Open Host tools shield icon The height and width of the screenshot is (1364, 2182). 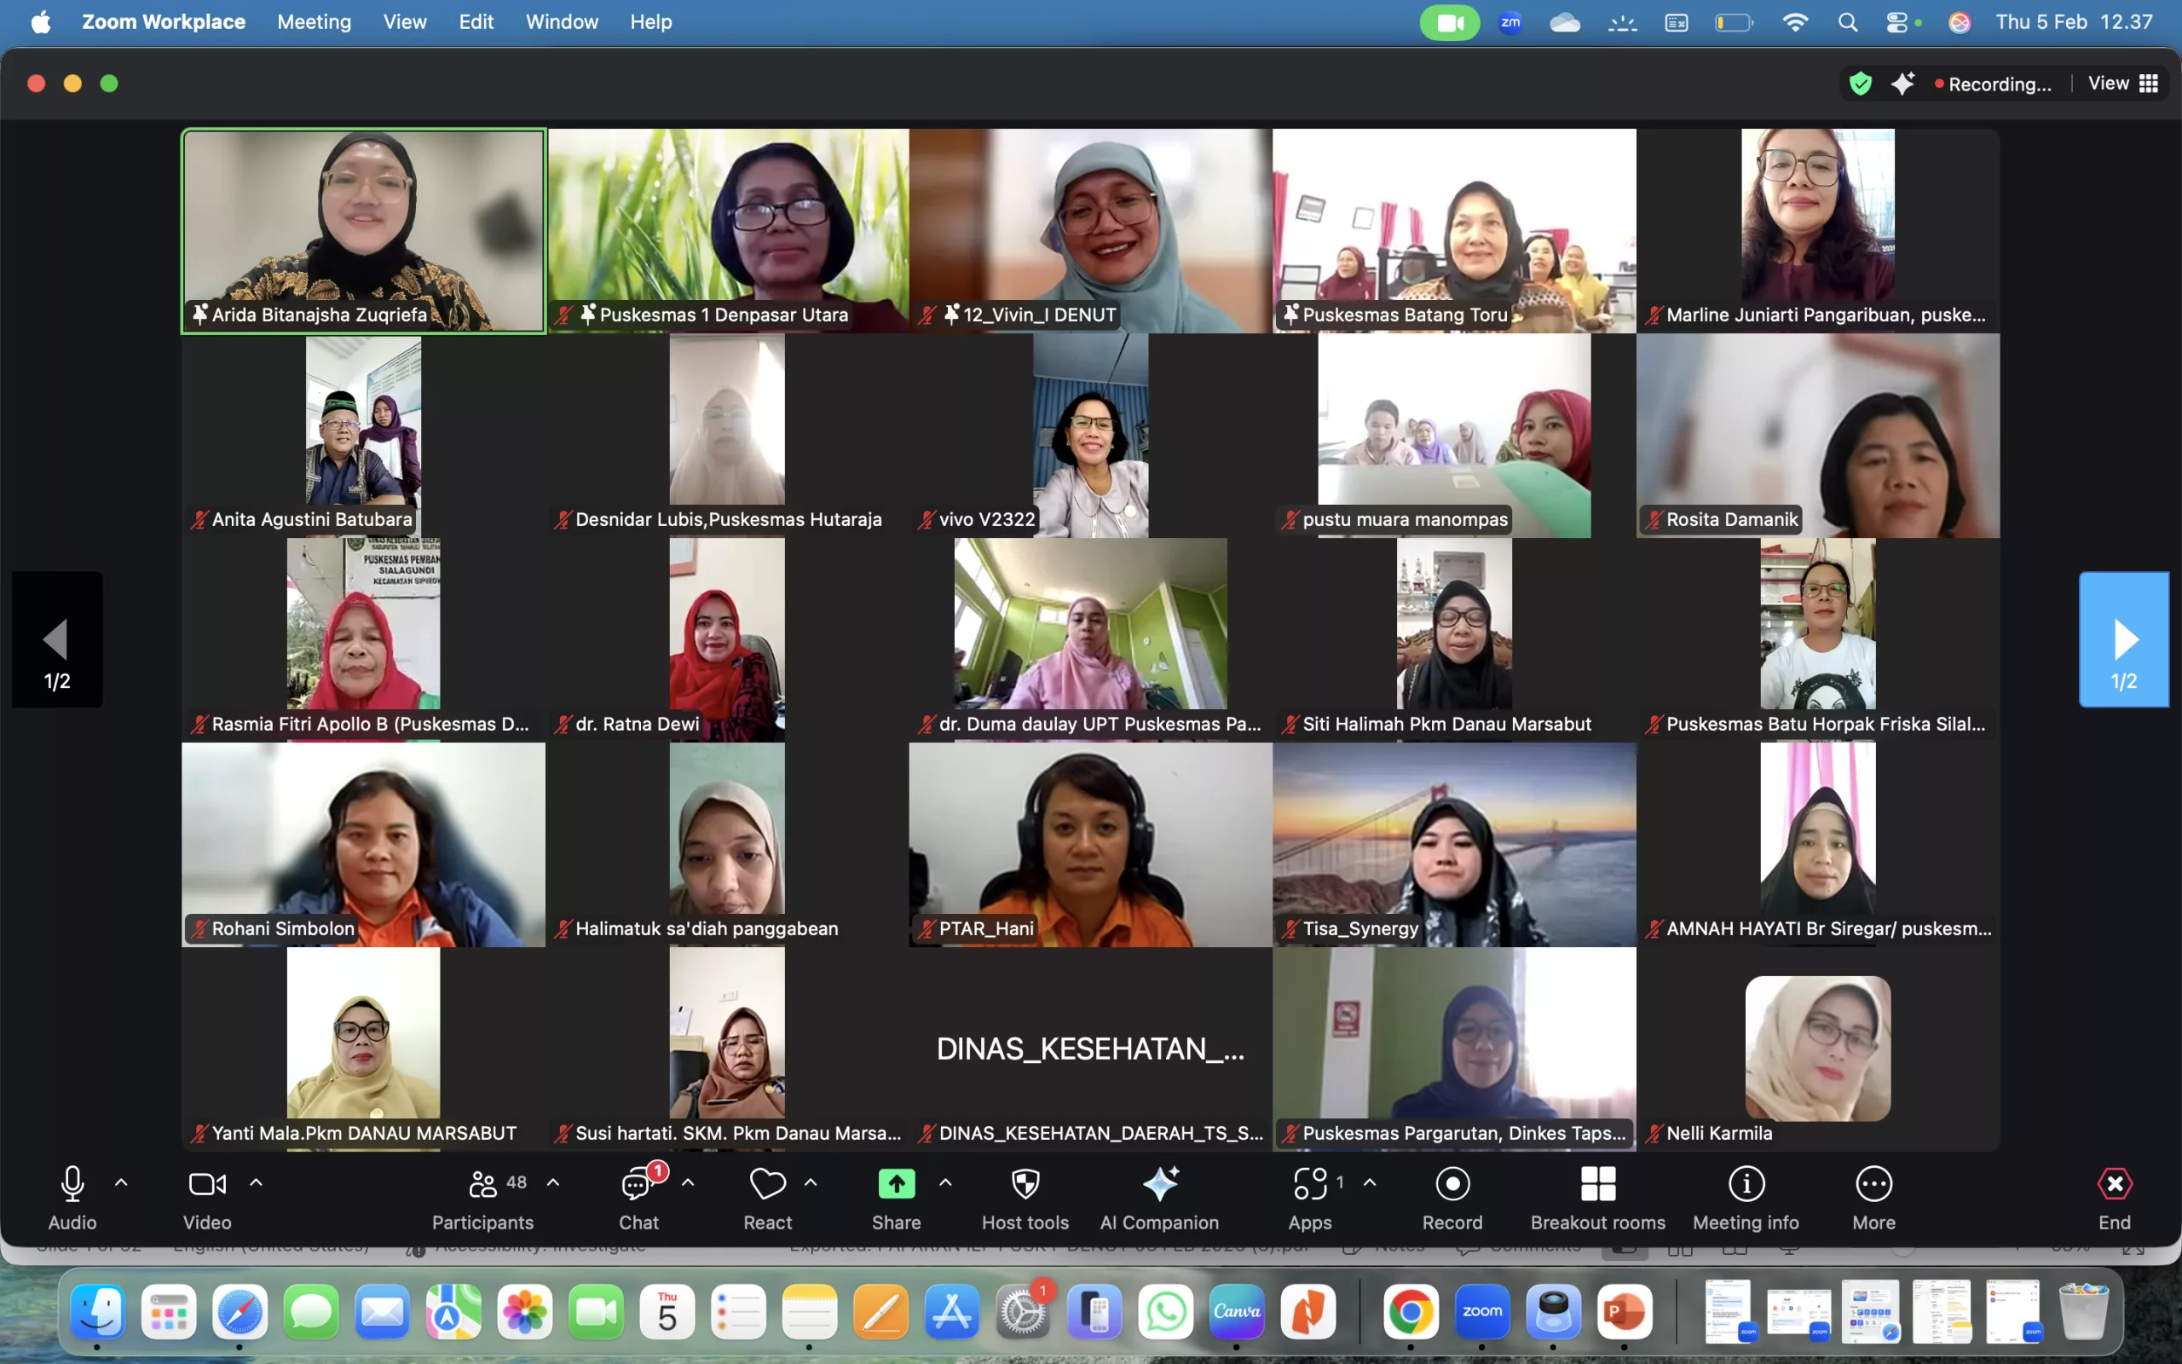point(1025,1184)
